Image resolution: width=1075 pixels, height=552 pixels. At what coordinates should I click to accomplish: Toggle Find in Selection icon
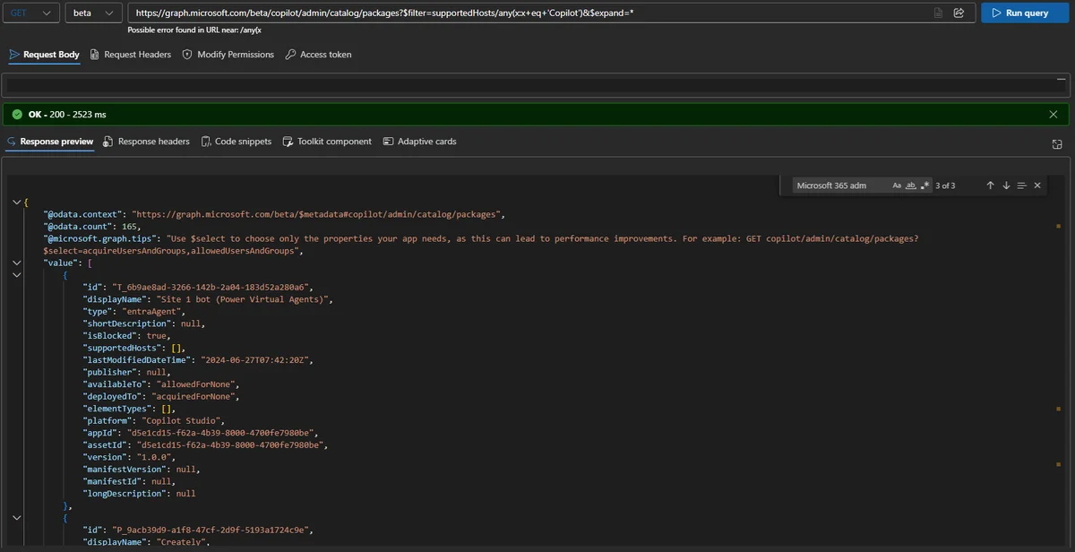click(1021, 185)
